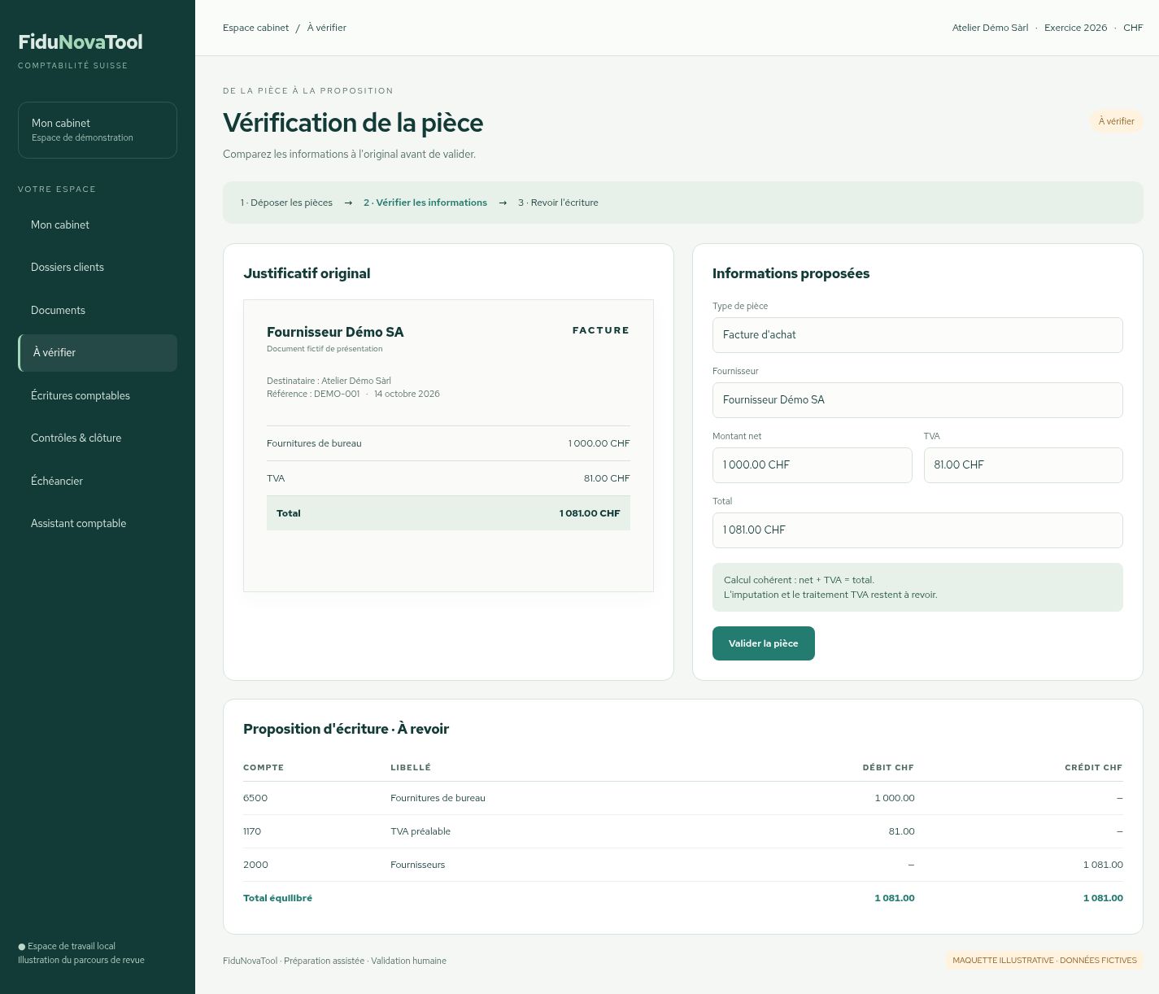Screen dimensions: 1159x994
Task: Open Écritures comptables
Action: click(98, 396)
